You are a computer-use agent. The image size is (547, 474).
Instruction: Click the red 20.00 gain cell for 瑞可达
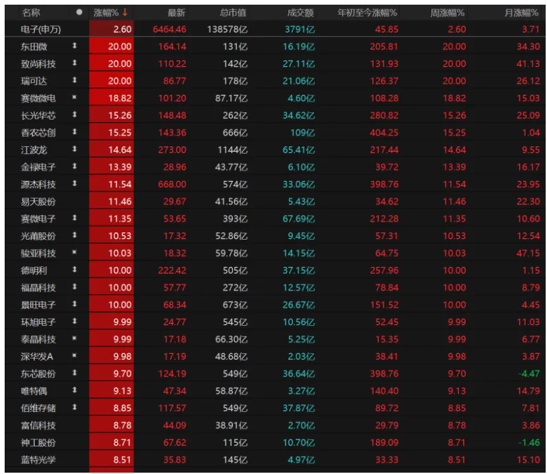112,81
